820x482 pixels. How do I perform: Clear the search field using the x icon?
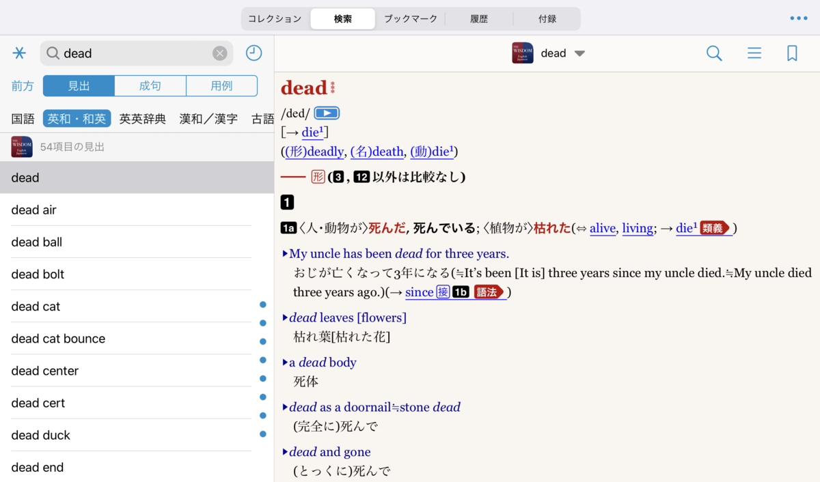[x=219, y=53]
